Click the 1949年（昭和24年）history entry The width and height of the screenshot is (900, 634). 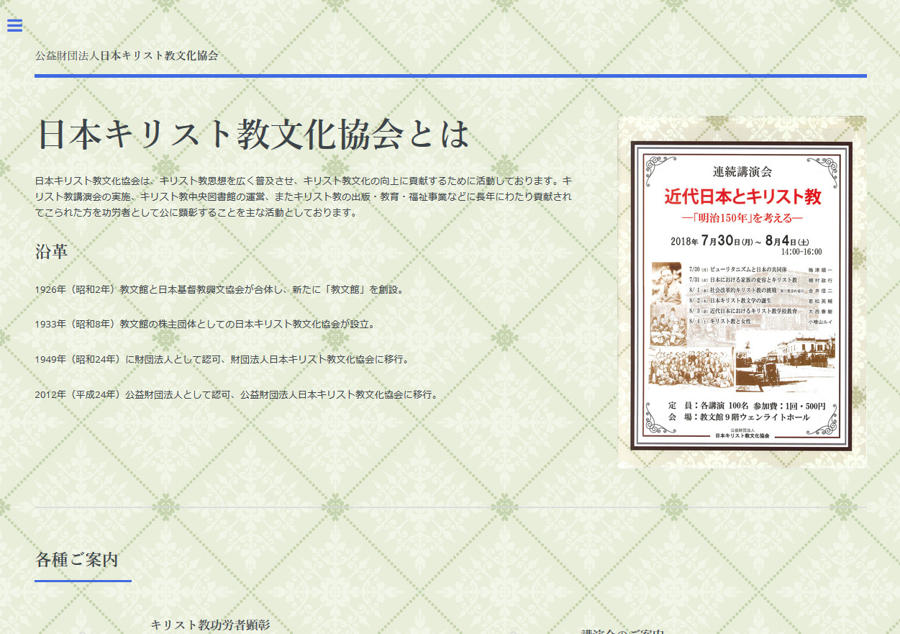click(x=222, y=359)
